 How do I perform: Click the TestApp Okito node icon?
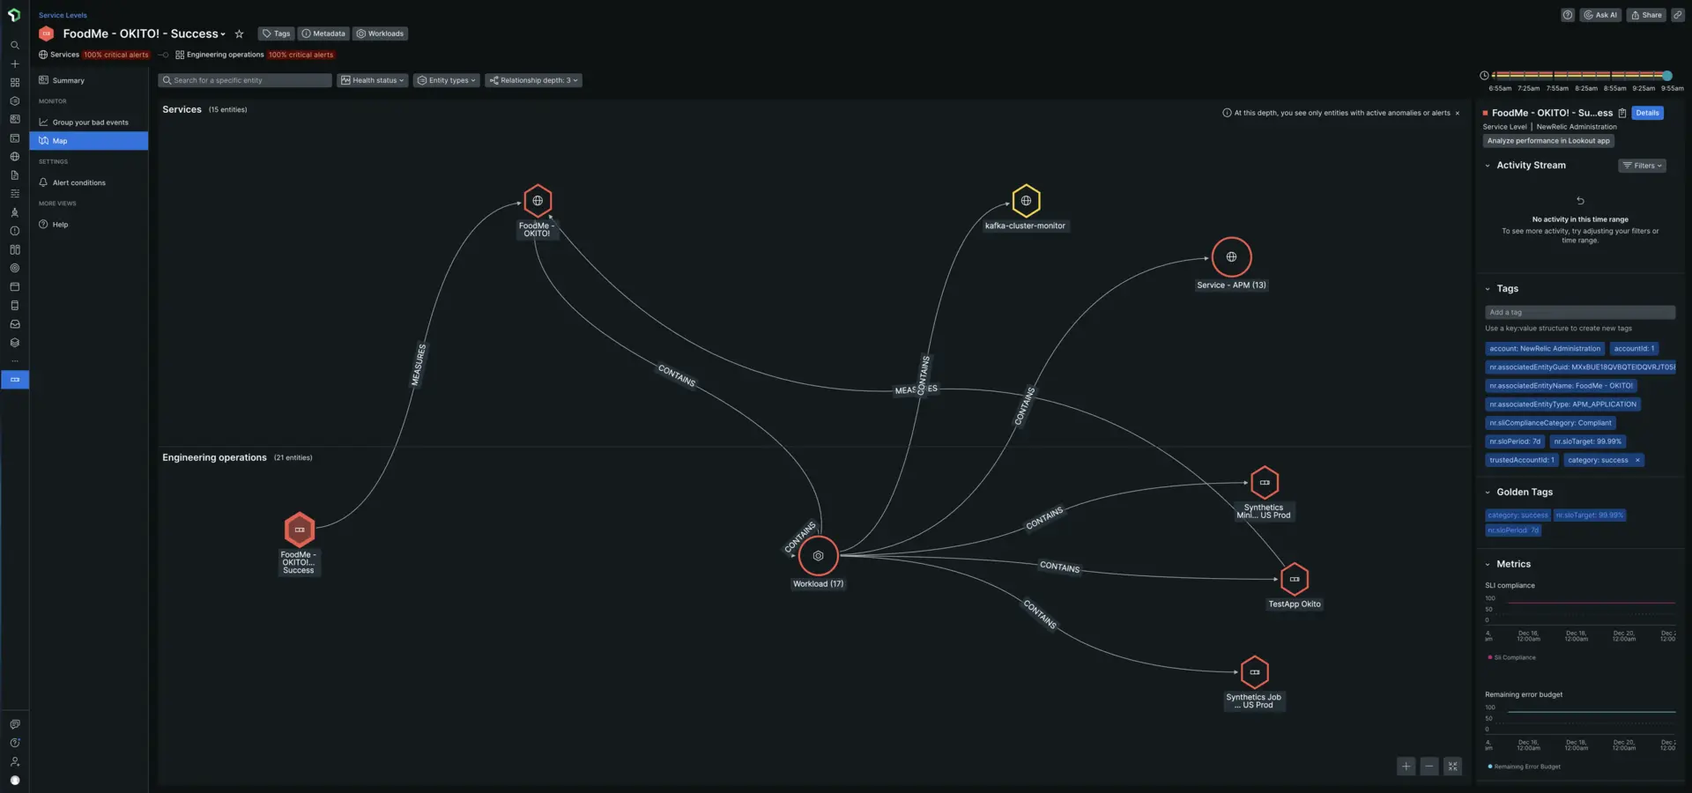pyautogui.click(x=1294, y=579)
